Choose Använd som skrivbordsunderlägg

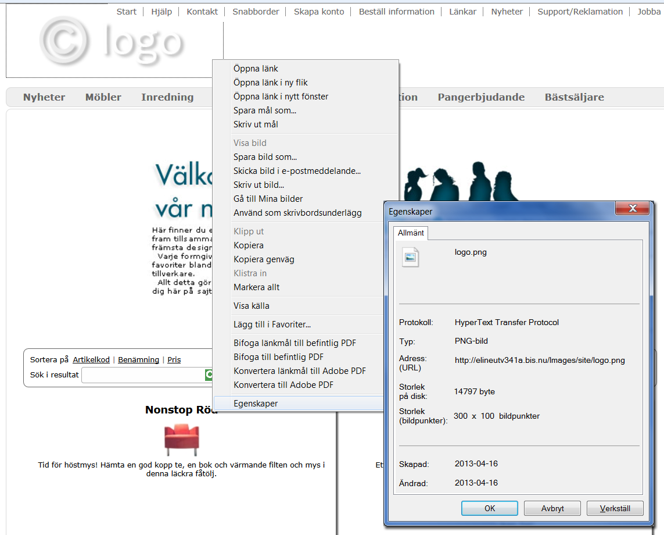point(299,212)
